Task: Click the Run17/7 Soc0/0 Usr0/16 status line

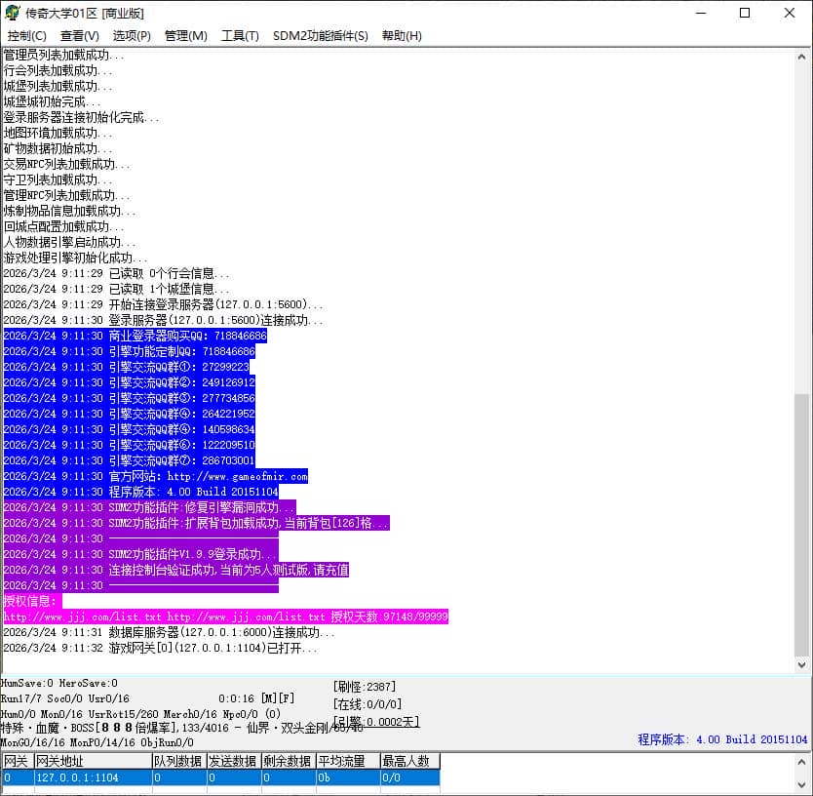Action: (x=64, y=699)
